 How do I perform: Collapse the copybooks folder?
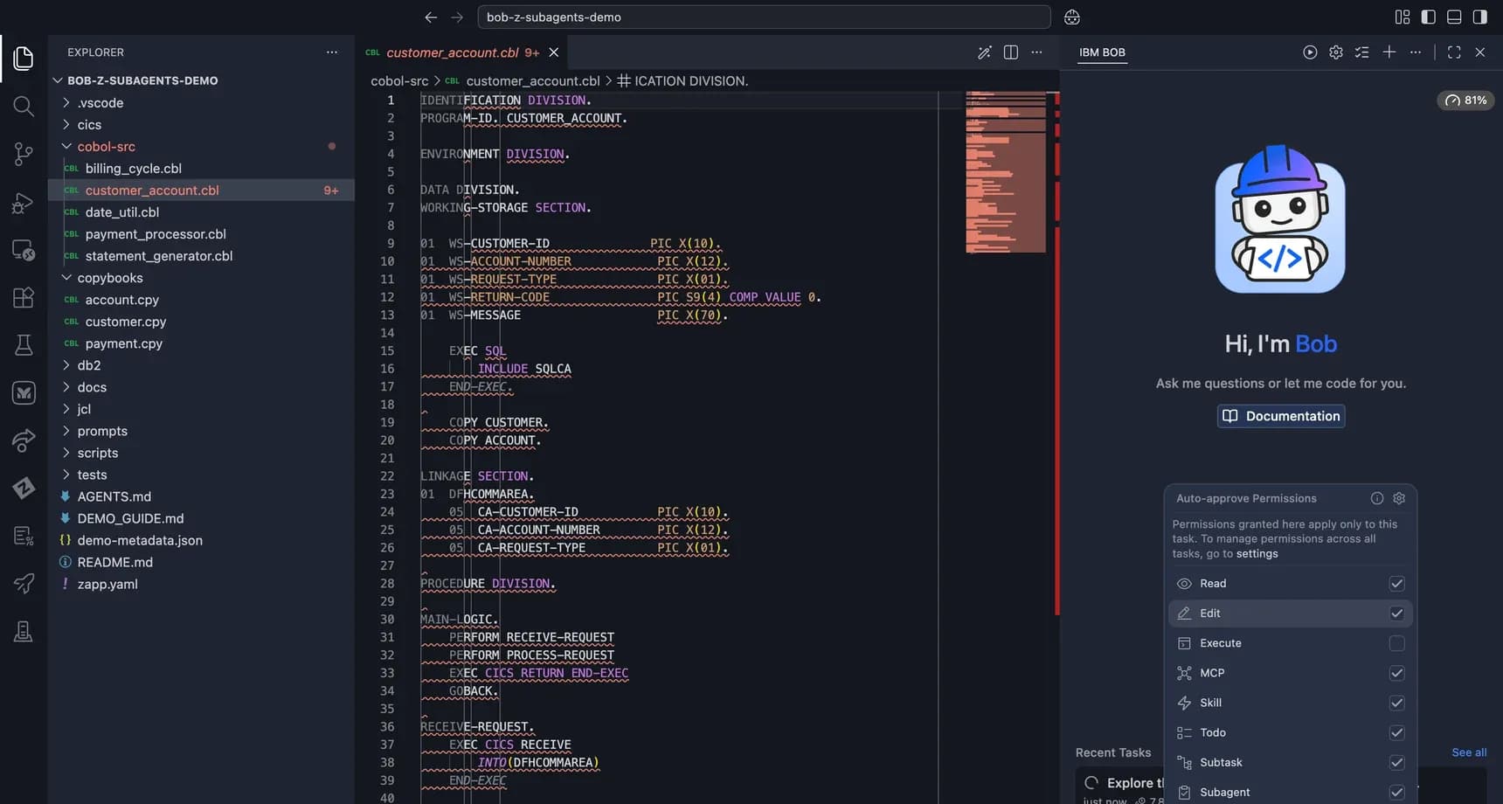click(x=201, y=278)
